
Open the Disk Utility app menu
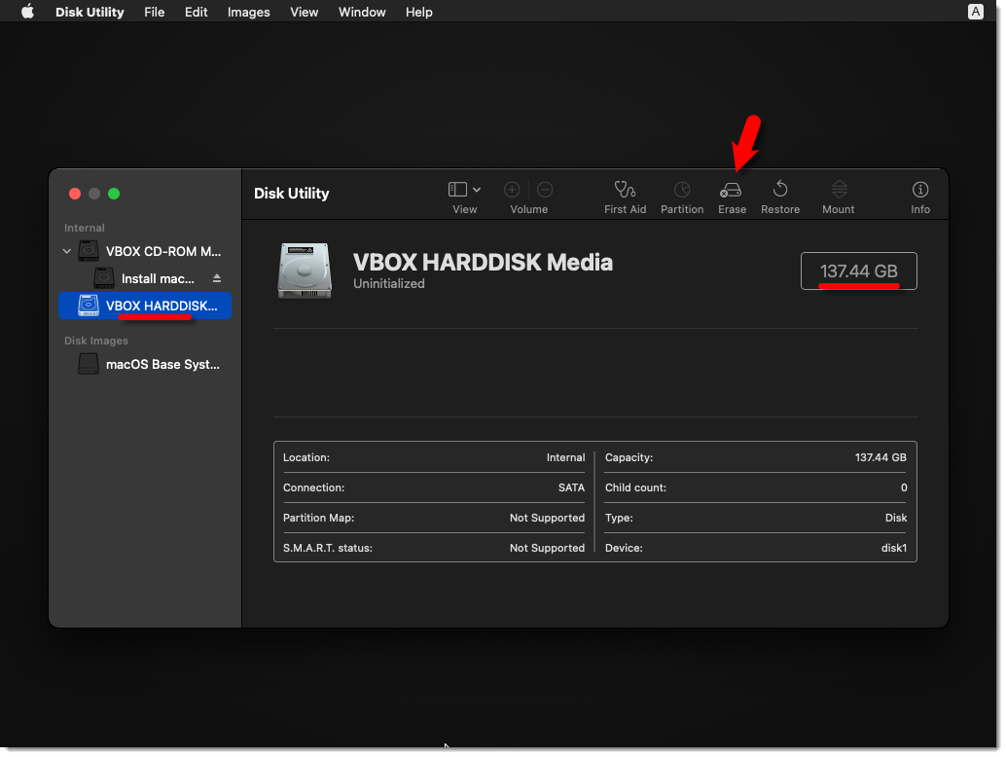(x=90, y=12)
